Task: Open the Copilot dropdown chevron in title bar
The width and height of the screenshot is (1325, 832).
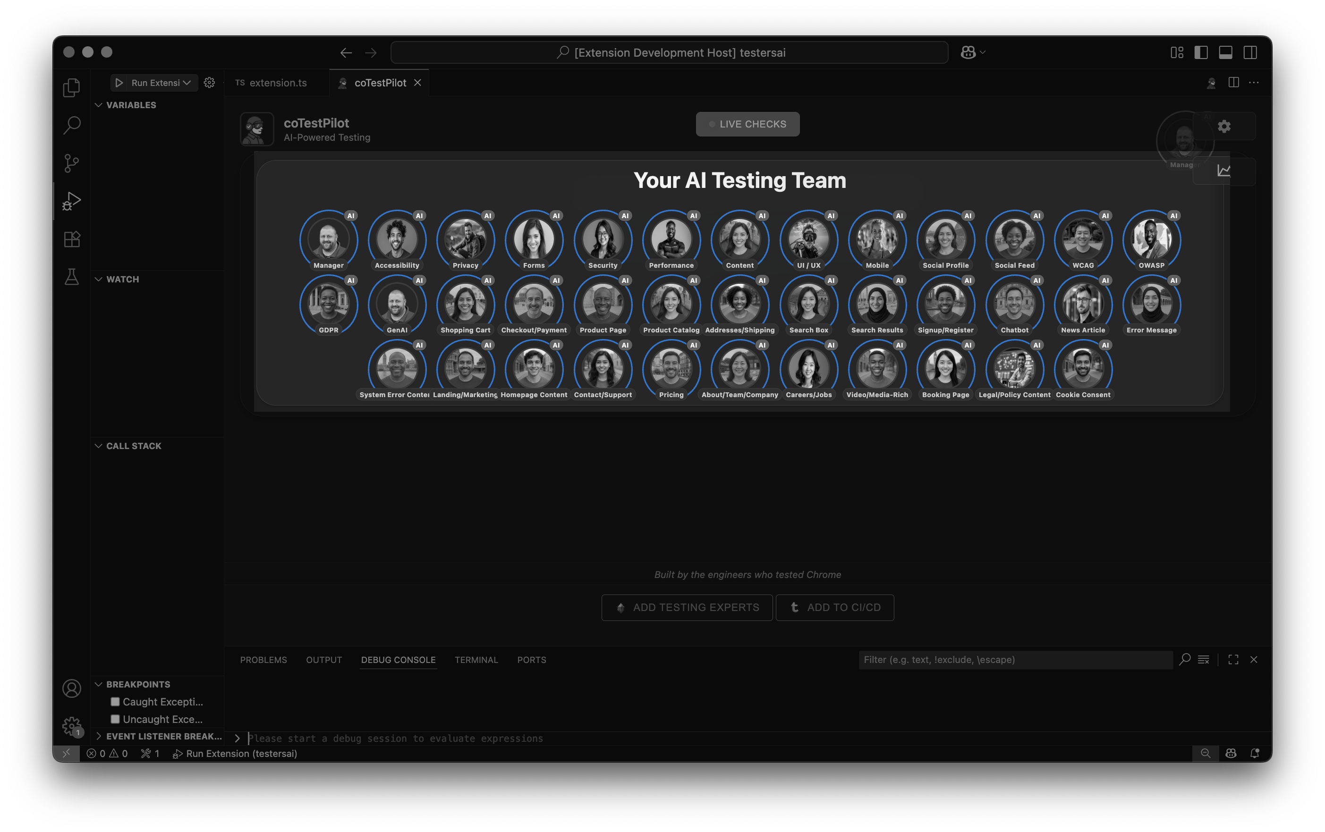Action: click(983, 52)
